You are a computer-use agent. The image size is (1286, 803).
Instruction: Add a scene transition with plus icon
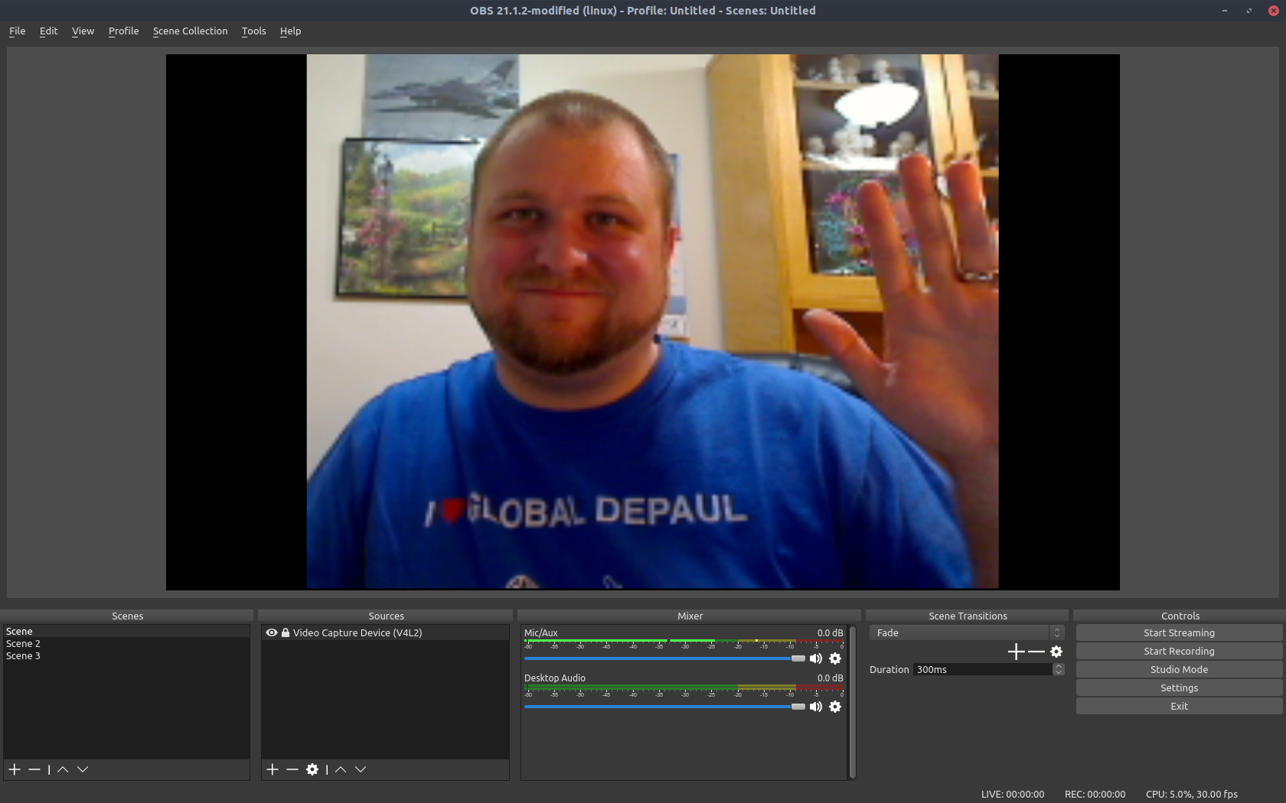tap(1016, 652)
